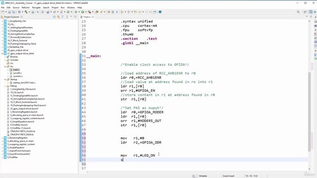Click the pin editor toolbar icon

click(x=155, y=12)
